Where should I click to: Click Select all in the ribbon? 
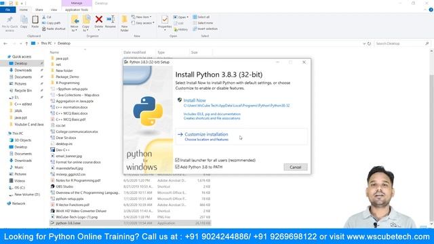click(201, 17)
